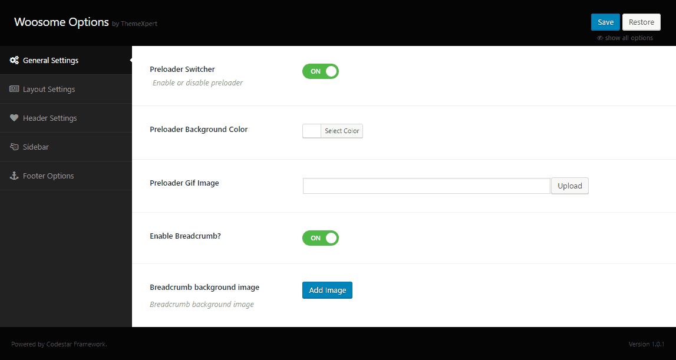Click the anchor icon for Footer Options

click(x=14, y=176)
